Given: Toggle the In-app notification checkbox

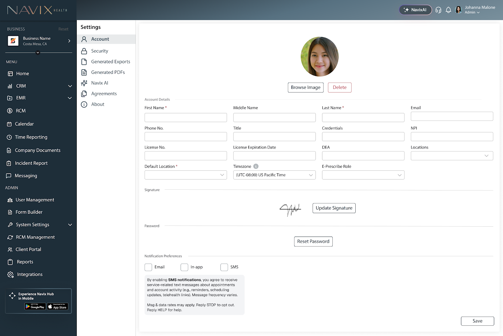Looking at the screenshot, I should coord(184,267).
